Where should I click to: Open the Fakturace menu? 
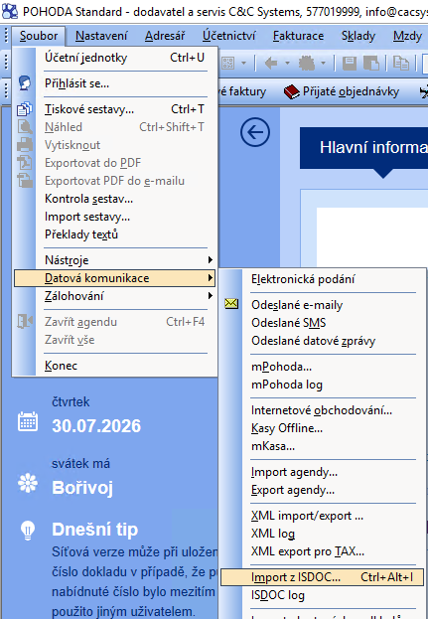pyautogui.click(x=298, y=36)
